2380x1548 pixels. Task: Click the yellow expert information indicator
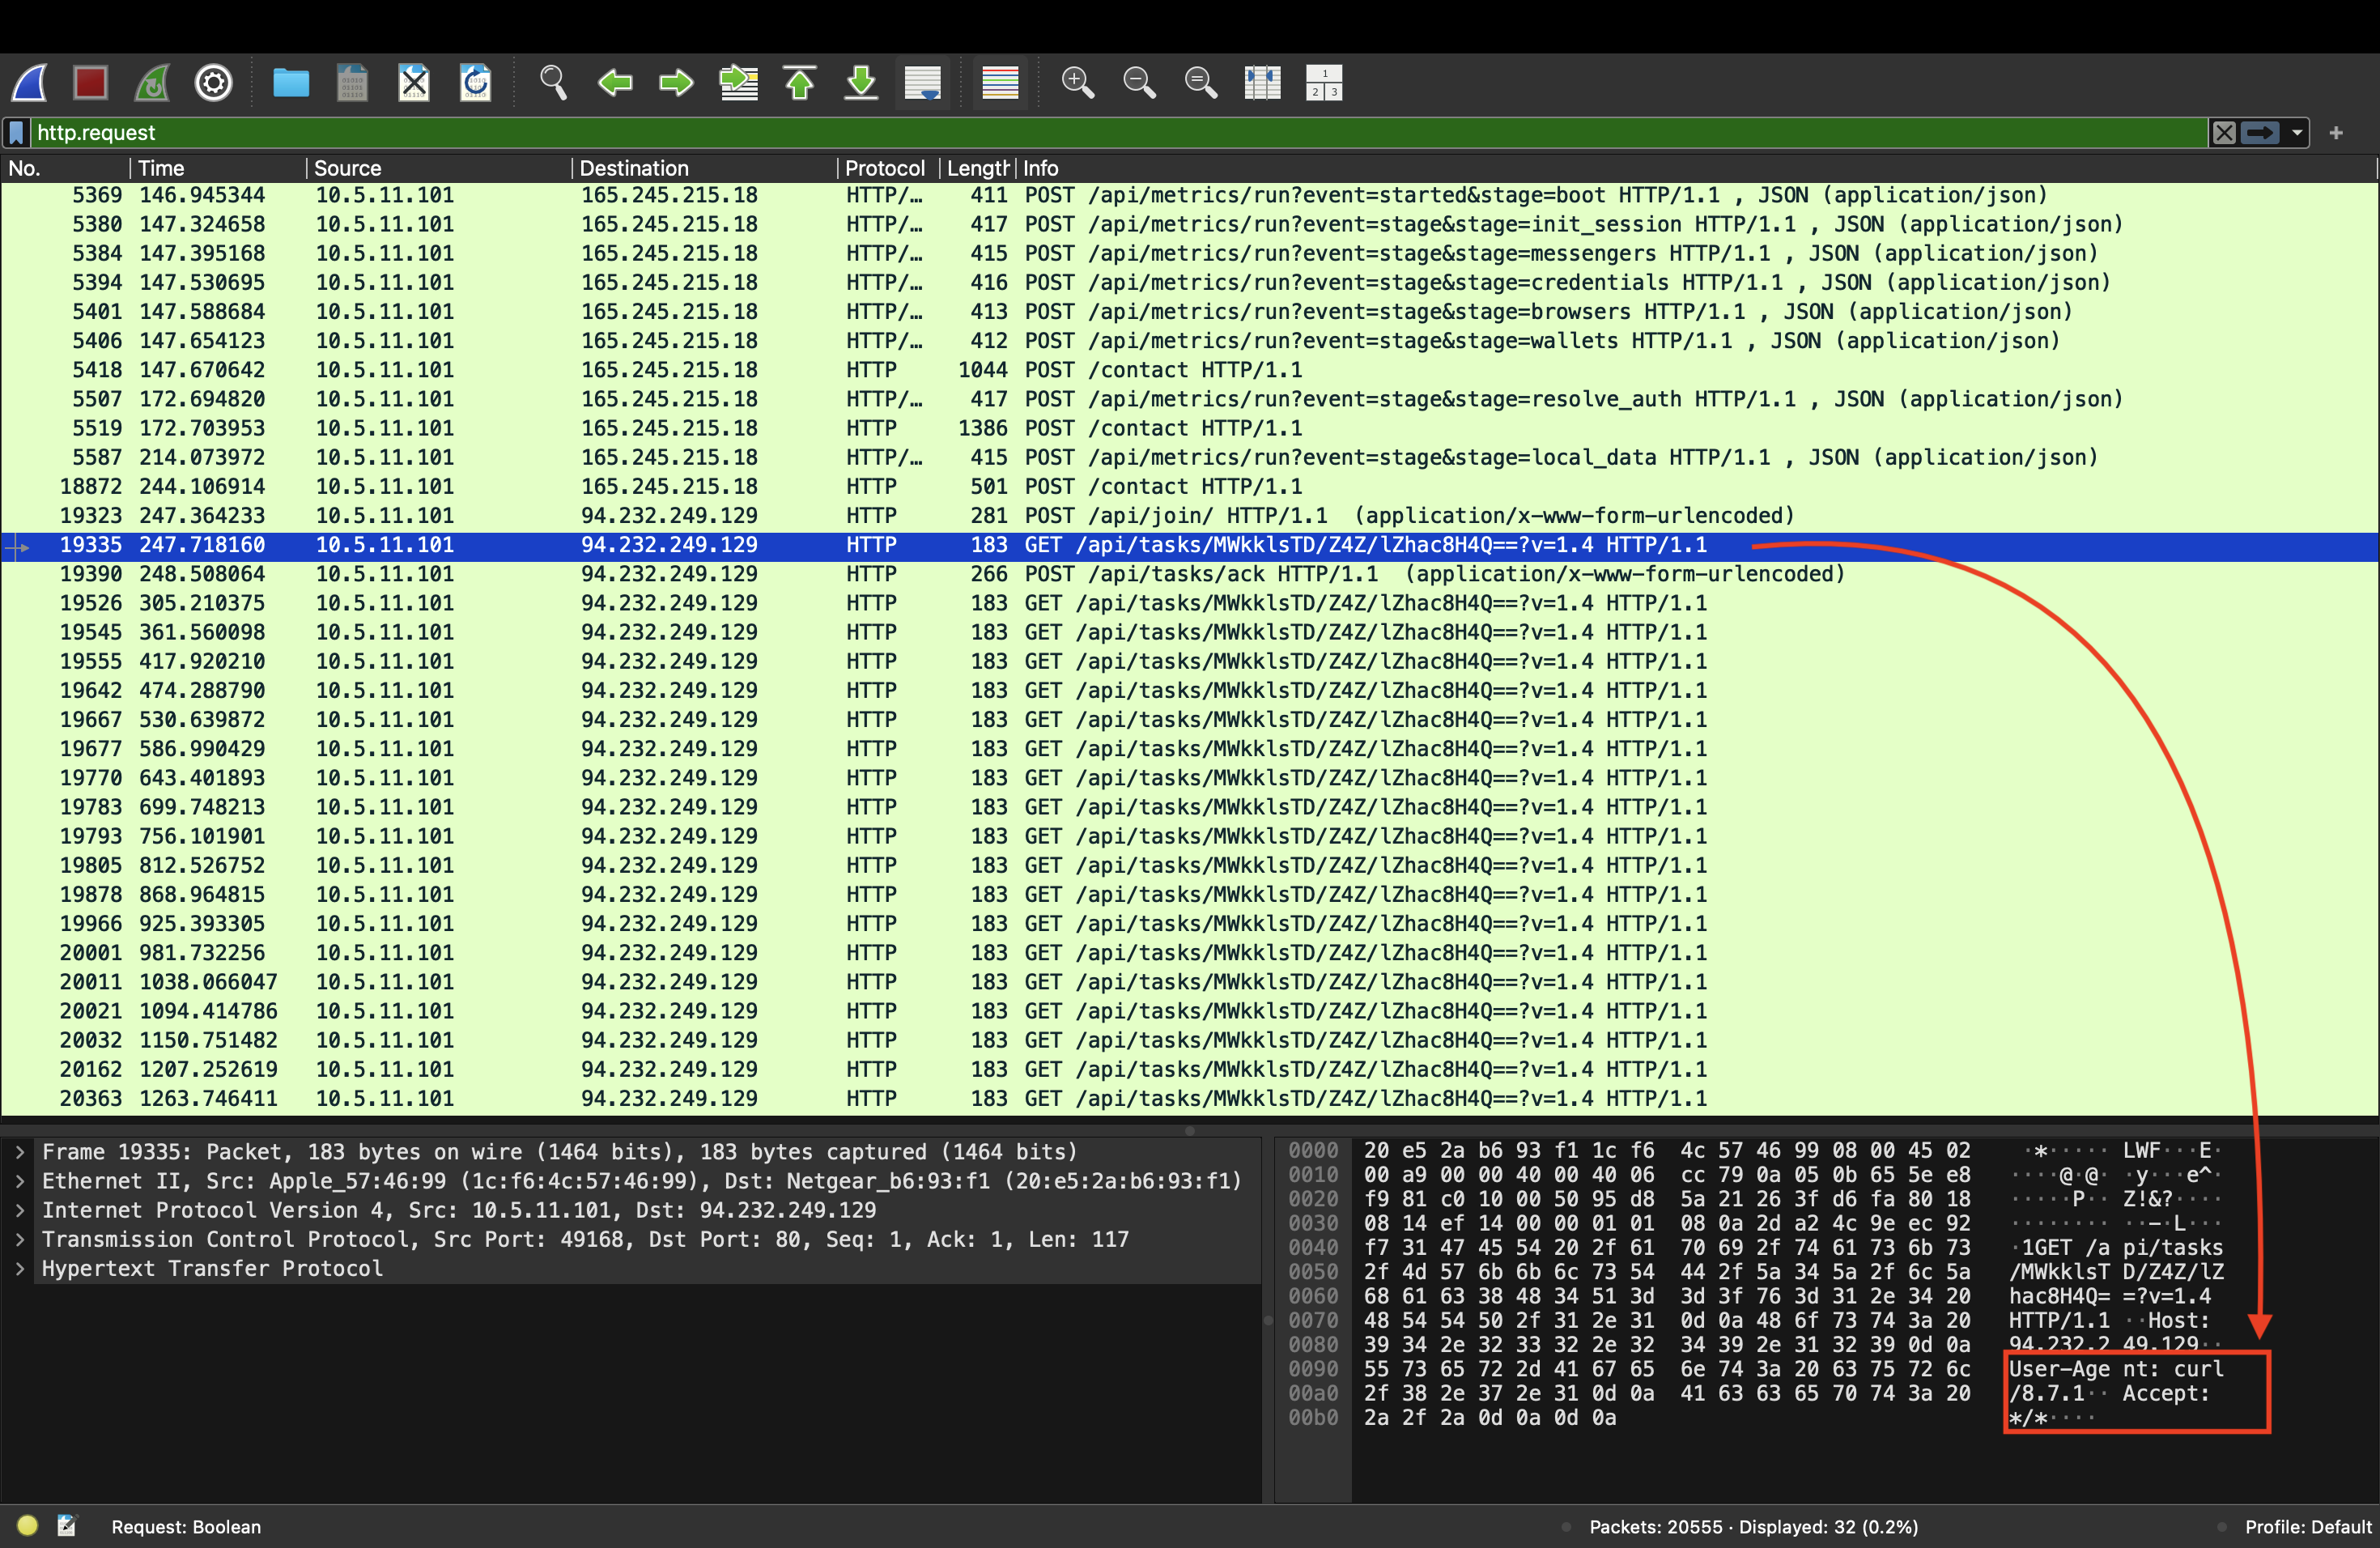(x=27, y=1525)
